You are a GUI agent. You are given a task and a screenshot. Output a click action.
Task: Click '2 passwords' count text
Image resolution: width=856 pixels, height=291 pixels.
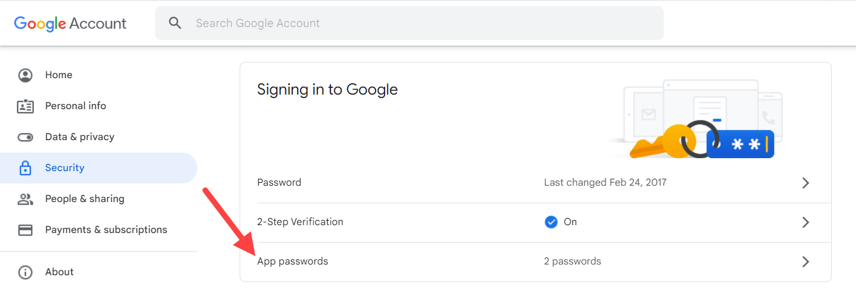pyautogui.click(x=572, y=261)
